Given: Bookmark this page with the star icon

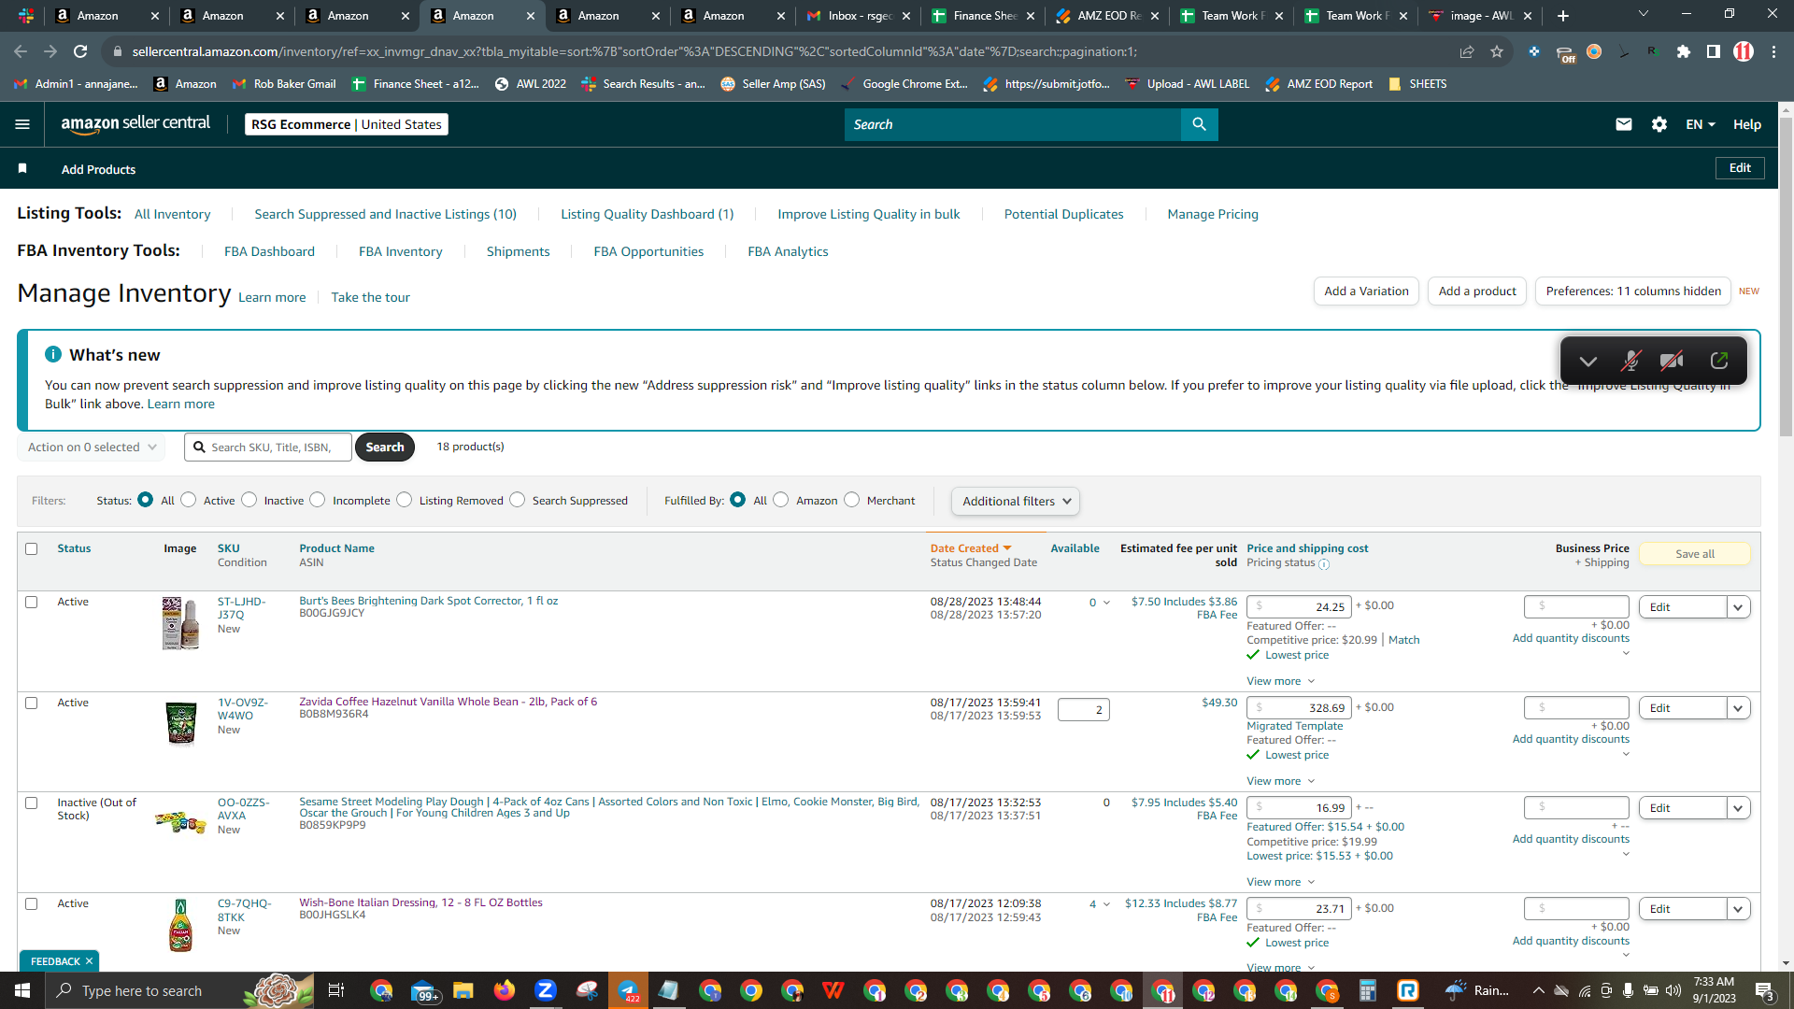Looking at the screenshot, I should coord(1497,51).
